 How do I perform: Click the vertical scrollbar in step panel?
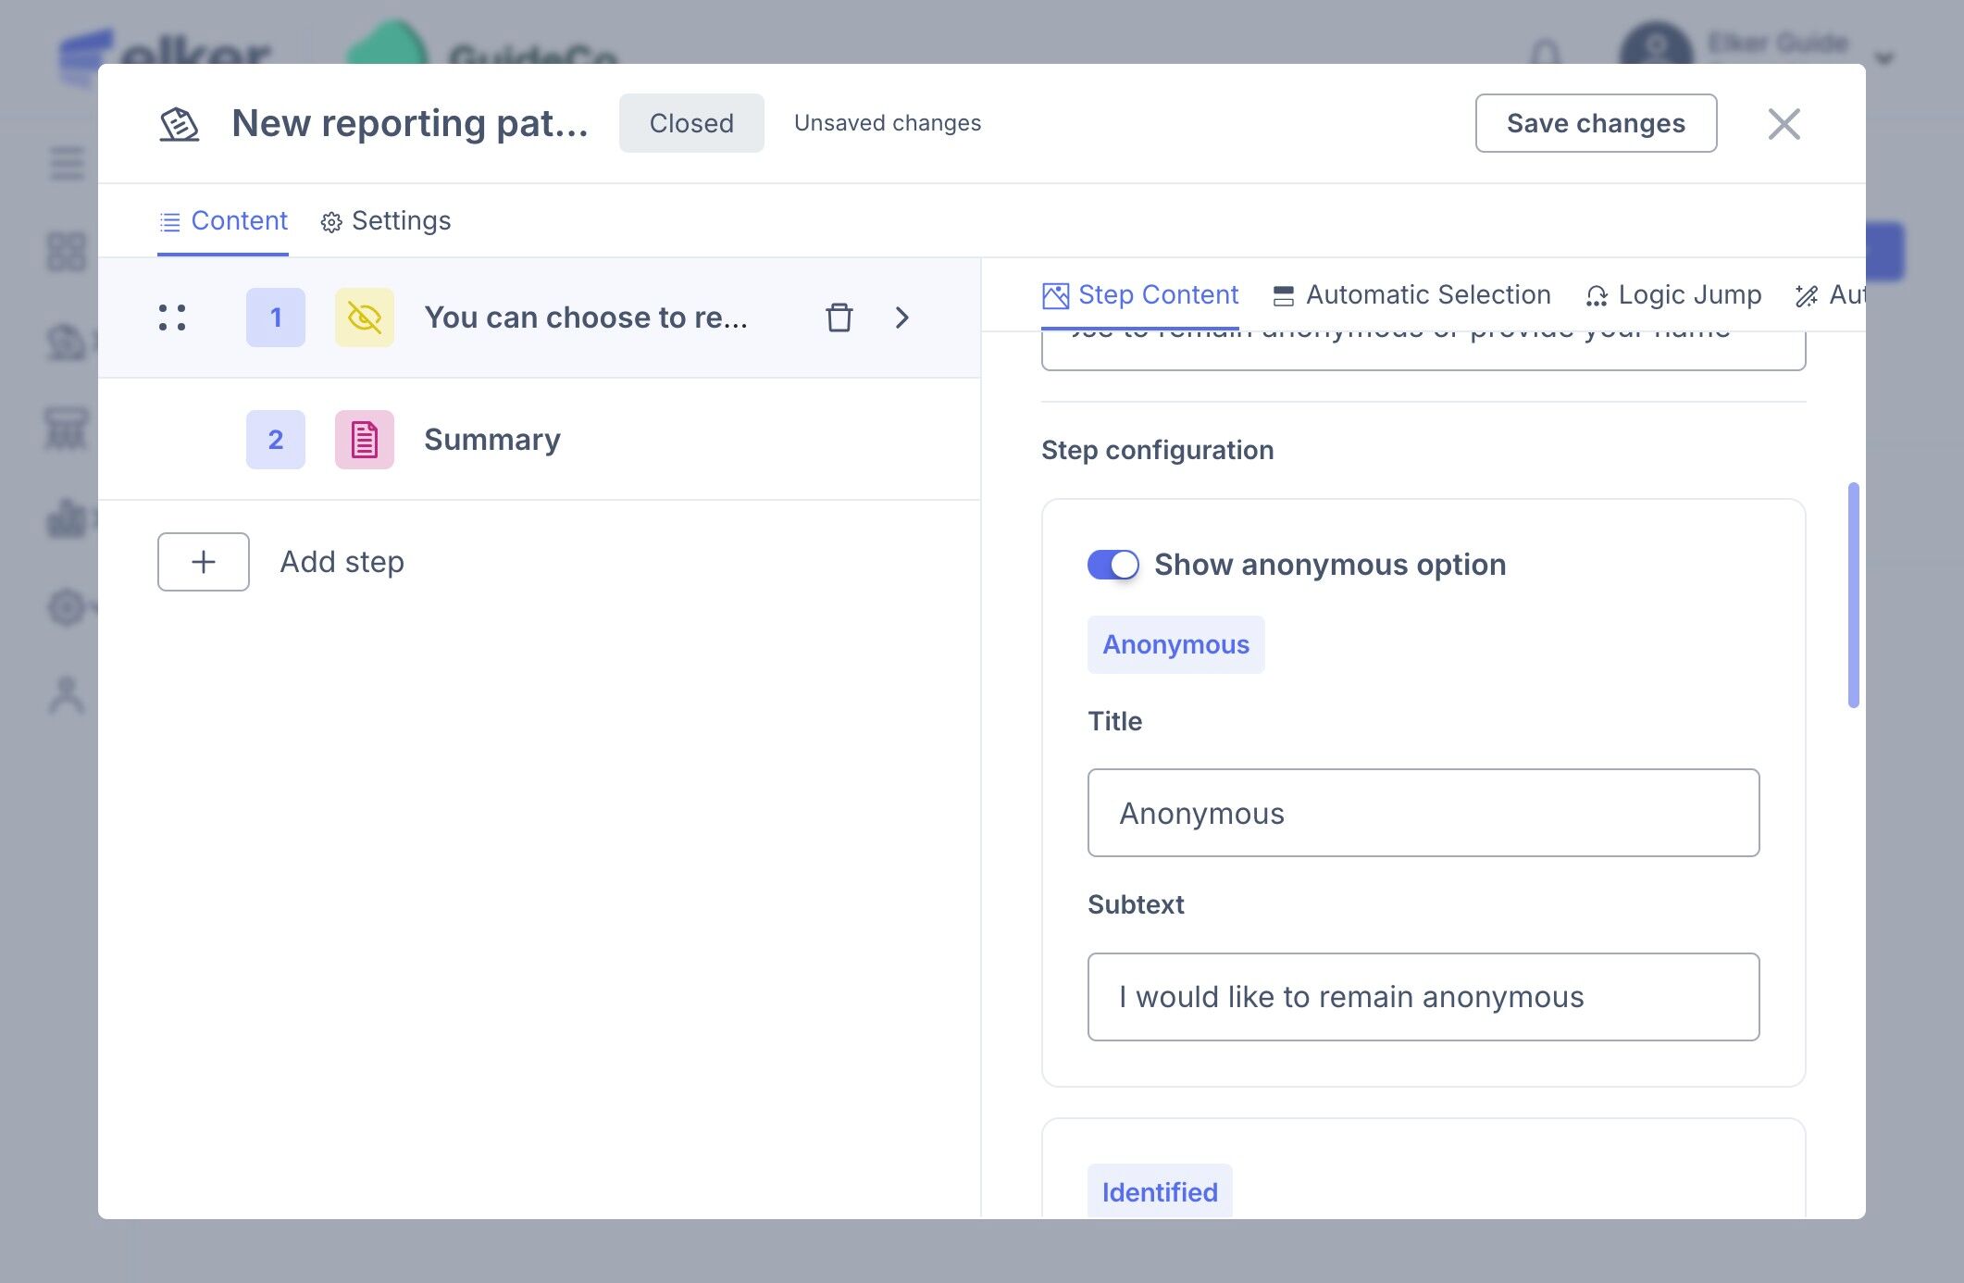tap(1853, 594)
